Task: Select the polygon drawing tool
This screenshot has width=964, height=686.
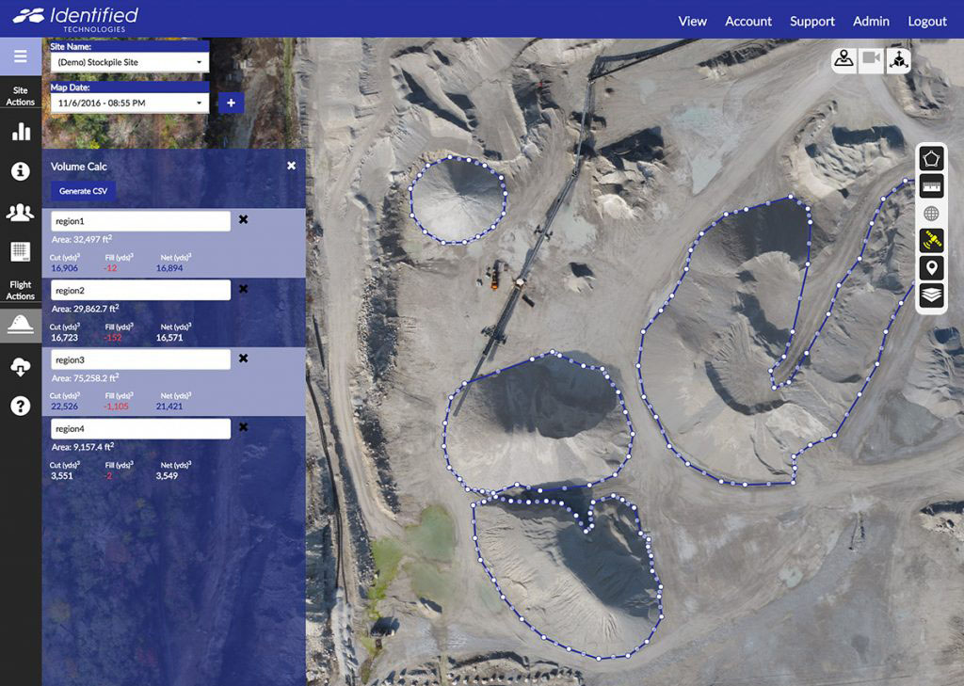Action: point(931,159)
